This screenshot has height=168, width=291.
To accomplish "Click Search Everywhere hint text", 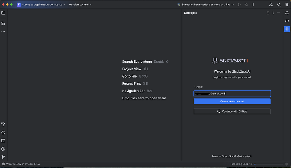I will pos(137,62).
